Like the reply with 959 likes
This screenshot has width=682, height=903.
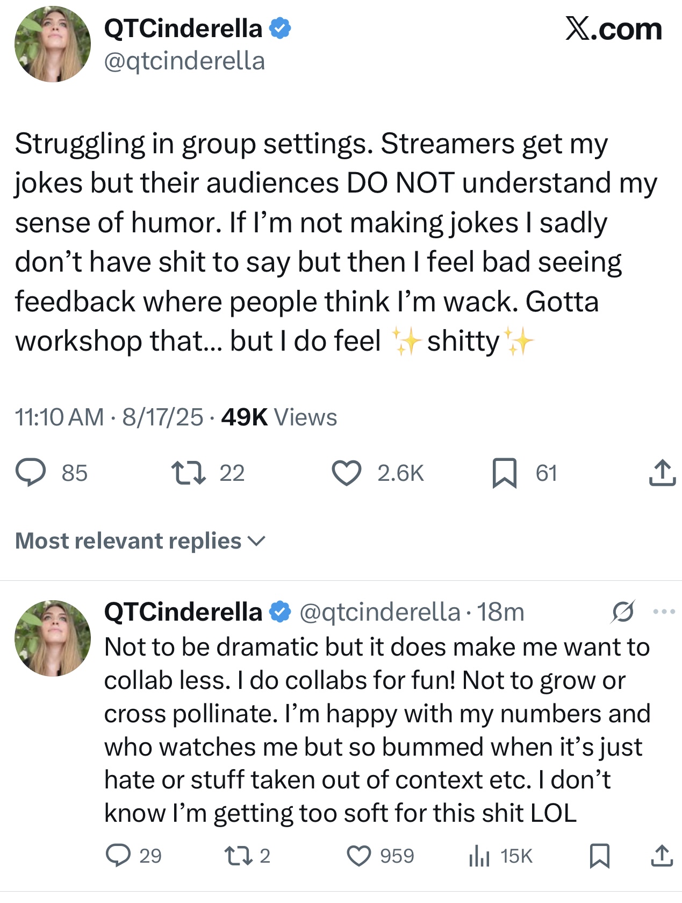(x=358, y=855)
